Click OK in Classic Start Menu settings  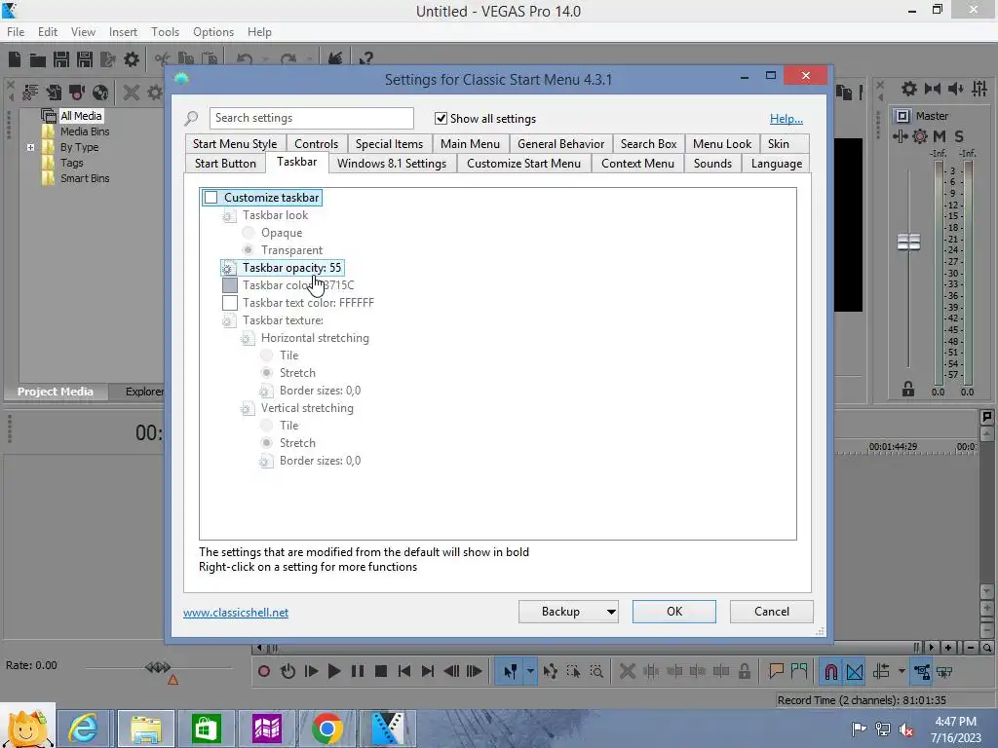tap(674, 612)
